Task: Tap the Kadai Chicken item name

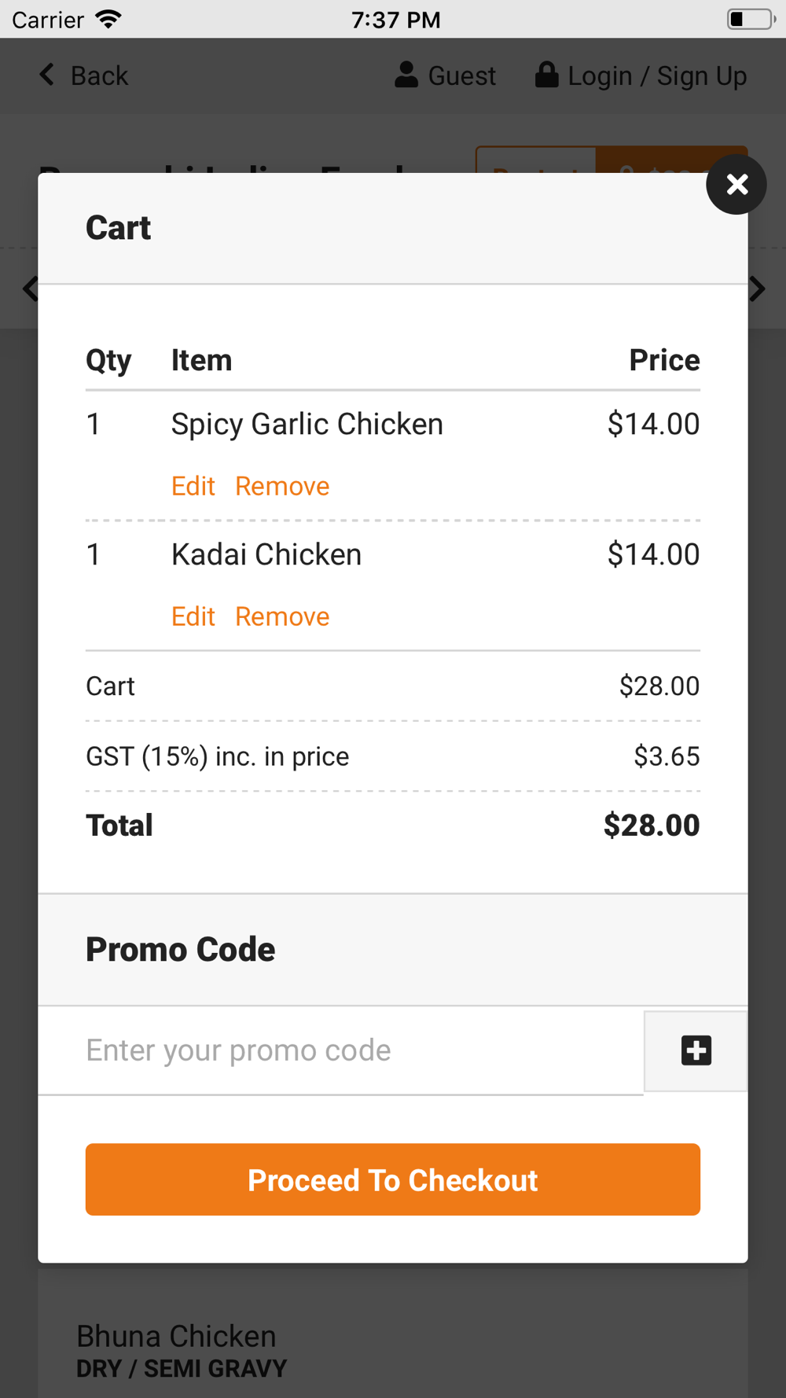Action: (266, 555)
